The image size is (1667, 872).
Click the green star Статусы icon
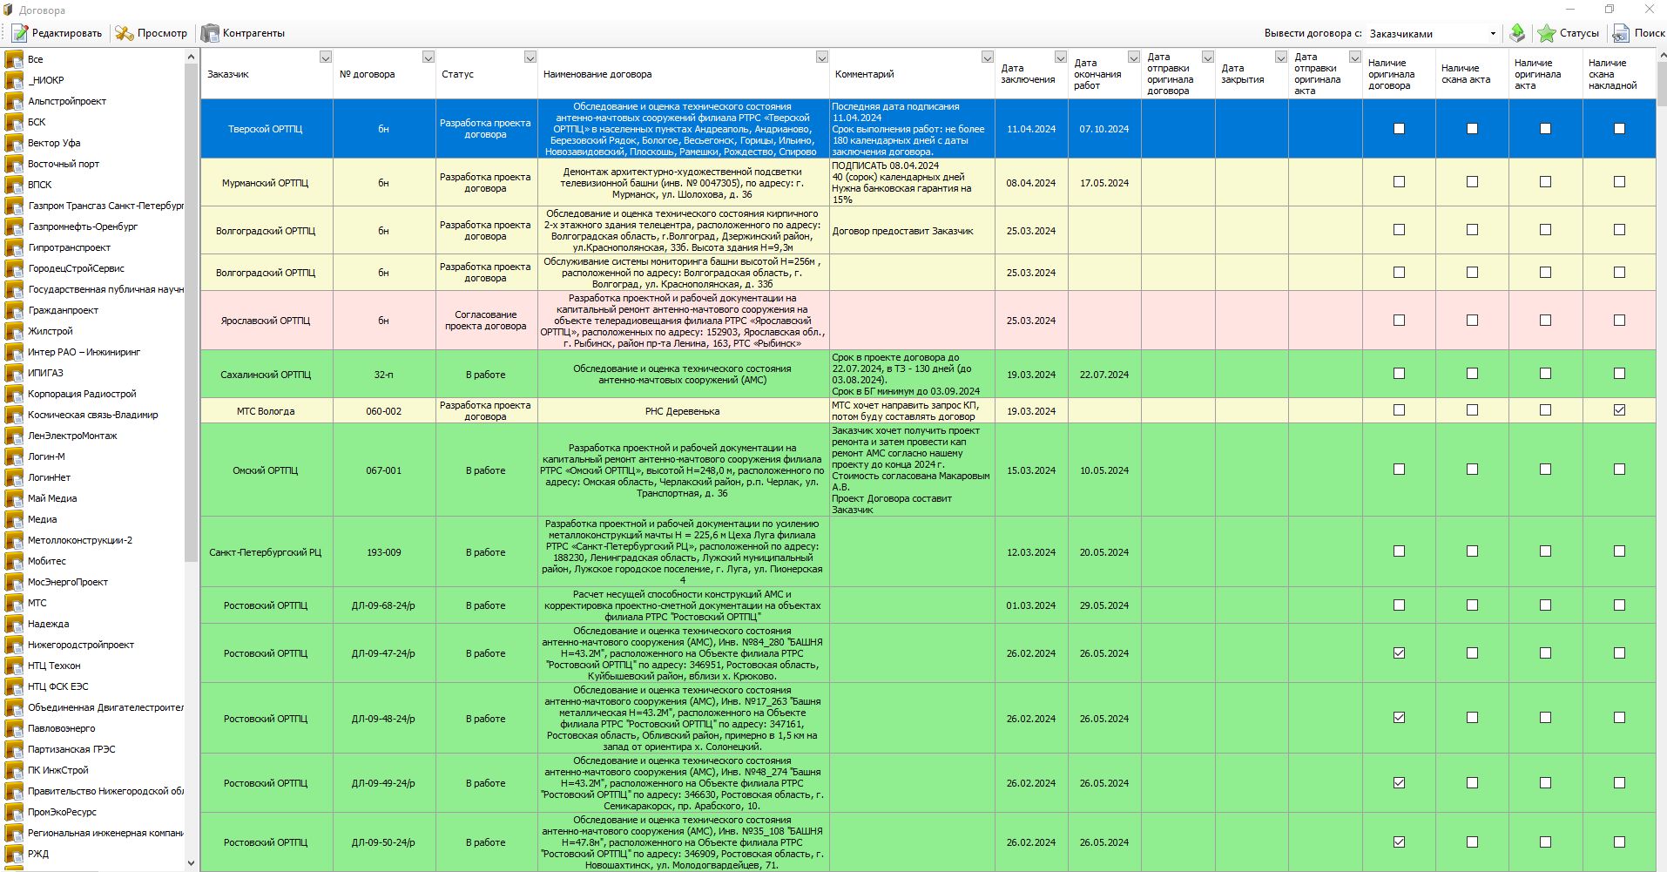1546,33
